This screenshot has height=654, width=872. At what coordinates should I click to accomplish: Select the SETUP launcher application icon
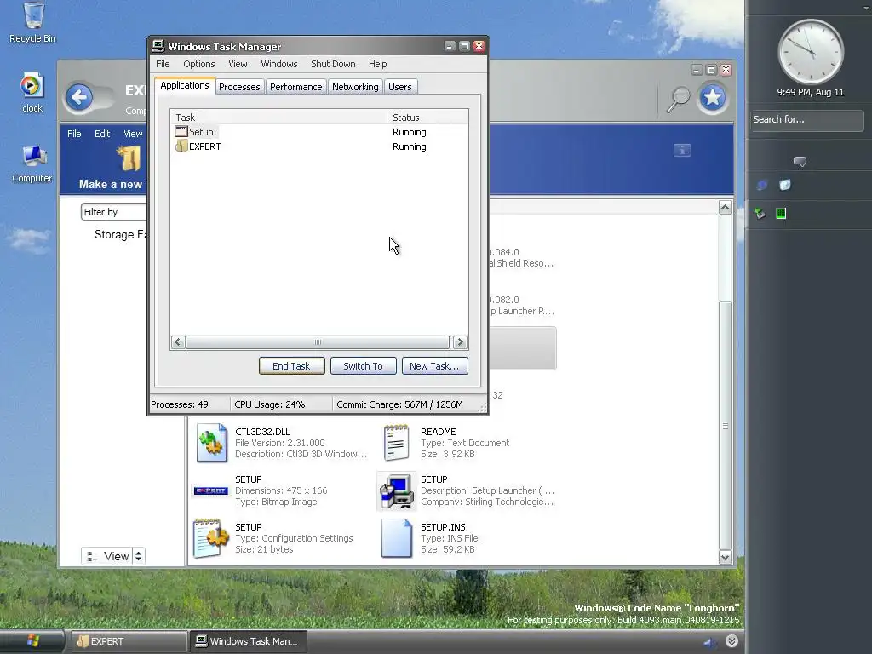pyautogui.click(x=397, y=490)
